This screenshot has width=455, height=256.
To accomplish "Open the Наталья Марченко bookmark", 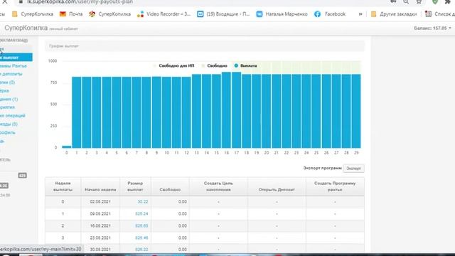I will click(x=282, y=14).
